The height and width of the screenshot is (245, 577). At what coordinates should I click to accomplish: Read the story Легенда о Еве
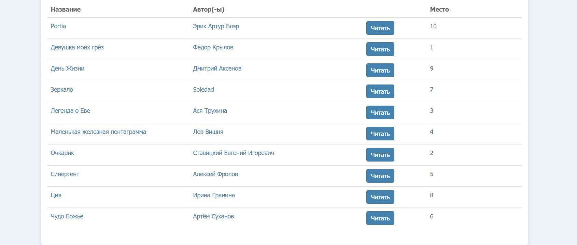click(x=380, y=112)
